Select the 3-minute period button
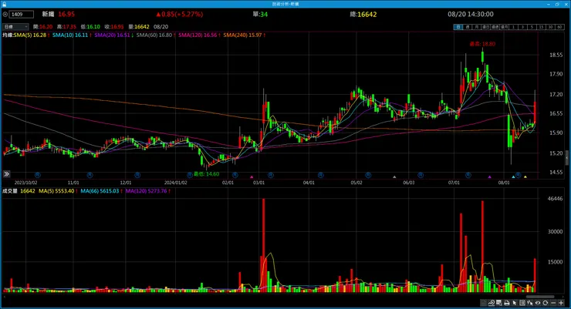The width and height of the screenshot is (571, 309). [523, 27]
